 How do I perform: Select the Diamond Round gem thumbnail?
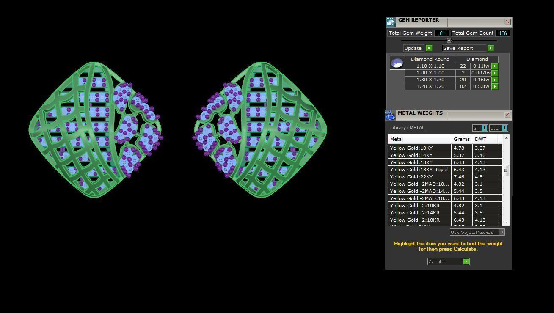[x=397, y=63]
